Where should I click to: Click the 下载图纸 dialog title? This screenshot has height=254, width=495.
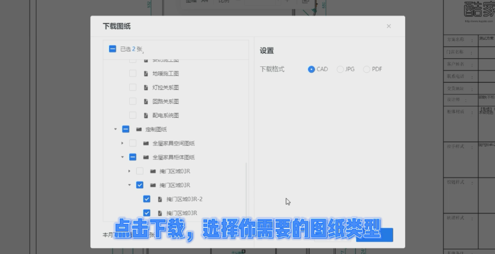(x=117, y=26)
